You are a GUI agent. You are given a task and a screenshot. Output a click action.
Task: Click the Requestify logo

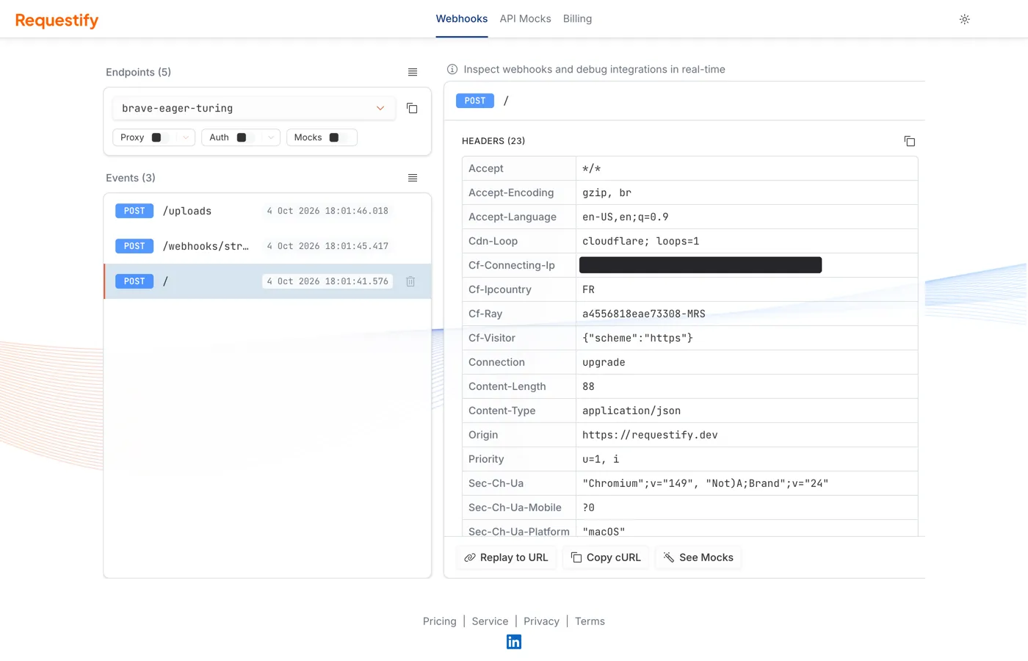57,20
